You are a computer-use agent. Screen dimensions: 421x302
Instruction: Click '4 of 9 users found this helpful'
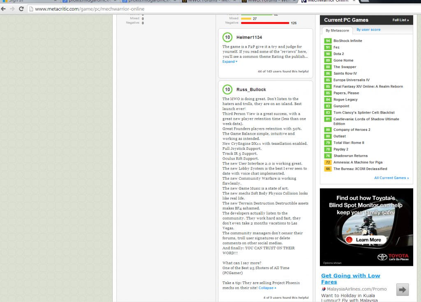(286, 298)
